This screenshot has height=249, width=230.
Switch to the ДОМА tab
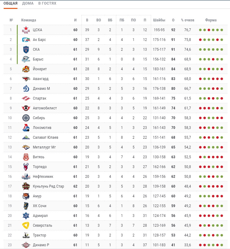(x=28, y=3)
